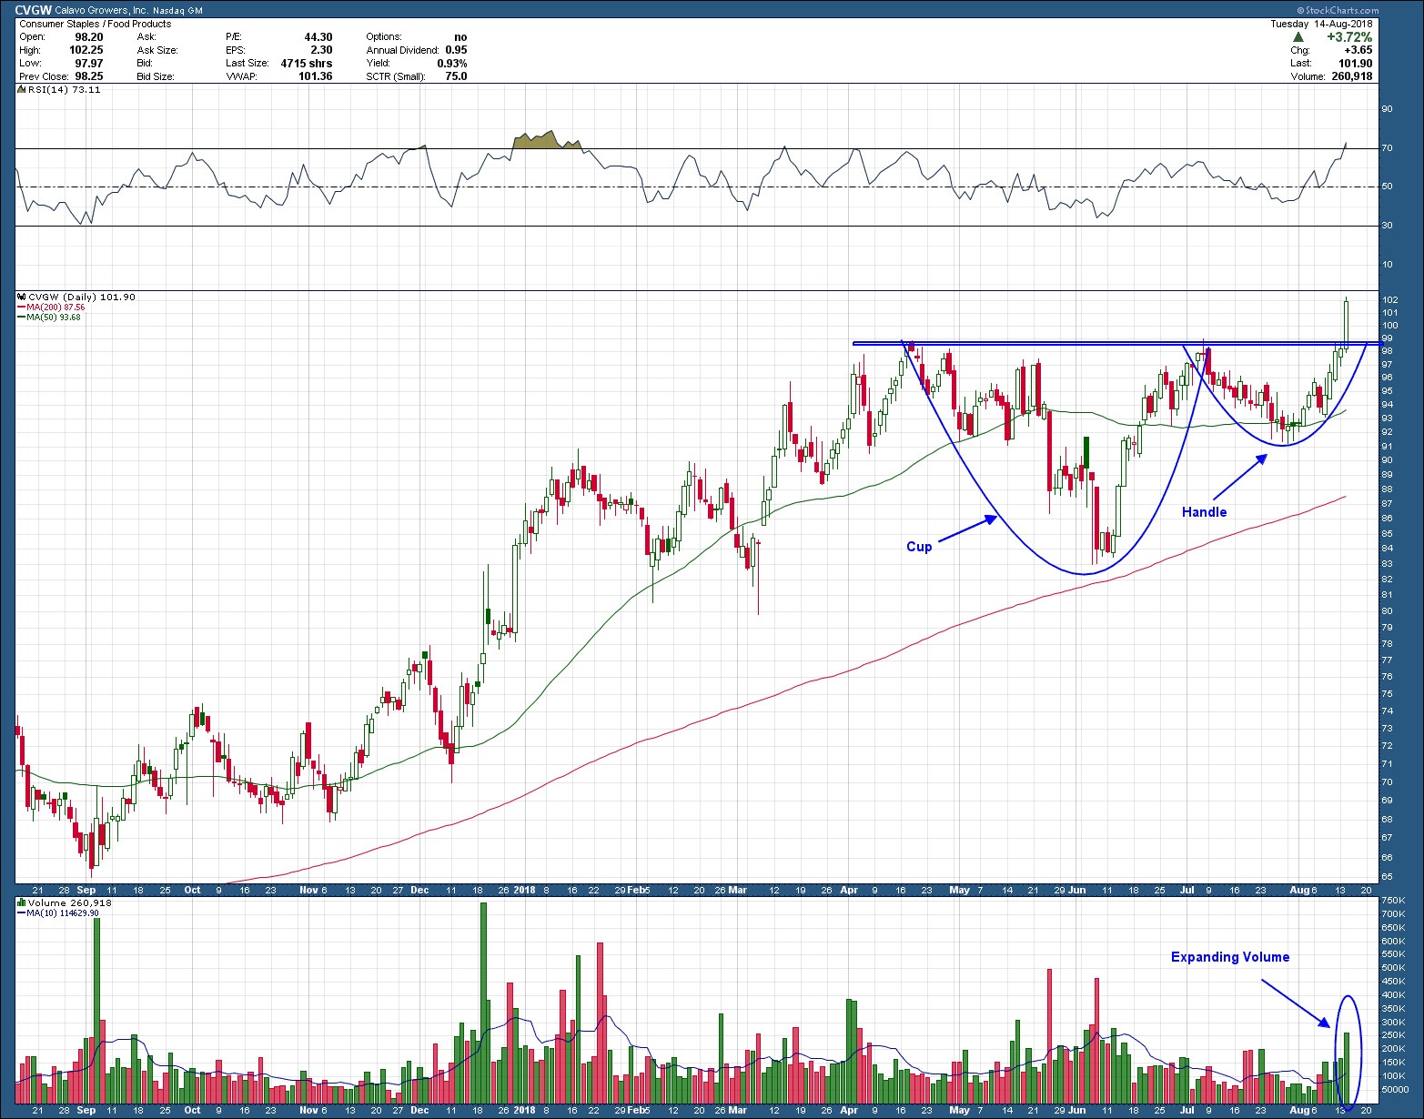Image resolution: width=1424 pixels, height=1119 pixels.
Task: Click the Tuesday 14-Aug-2018 date
Action: pyautogui.click(x=1321, y=24)
